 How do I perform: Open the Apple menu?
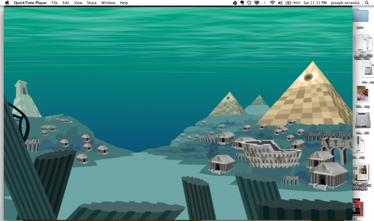coord(7,3)
